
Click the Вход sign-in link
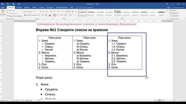tap(169, 8)
